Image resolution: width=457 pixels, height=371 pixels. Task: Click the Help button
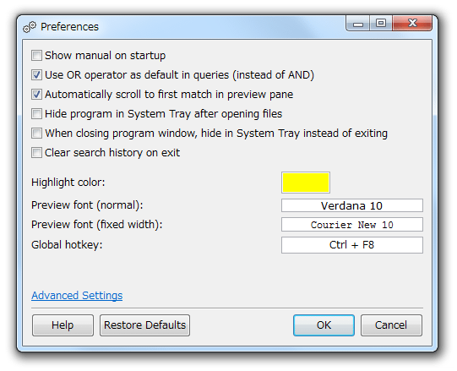(63, 325)
